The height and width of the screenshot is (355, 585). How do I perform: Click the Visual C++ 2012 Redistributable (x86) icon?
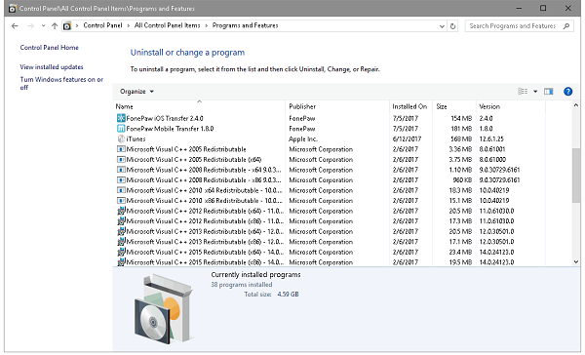click(121, 221)
